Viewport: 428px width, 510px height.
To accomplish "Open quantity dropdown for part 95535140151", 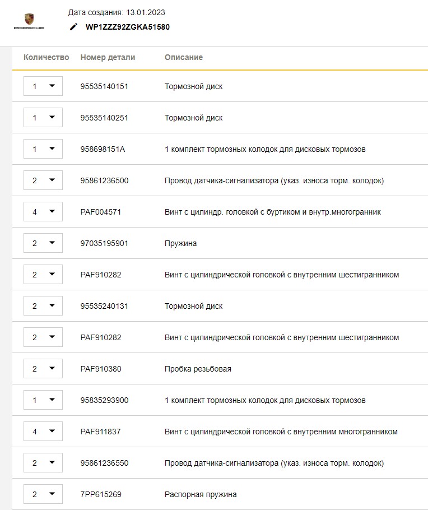I will coord(43,86).
